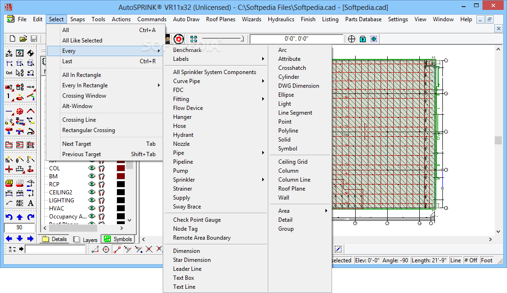Screen dimensions: 507x293
Task: Click the coordinates field 0'-0", 0'-0"
Action: 297,39
